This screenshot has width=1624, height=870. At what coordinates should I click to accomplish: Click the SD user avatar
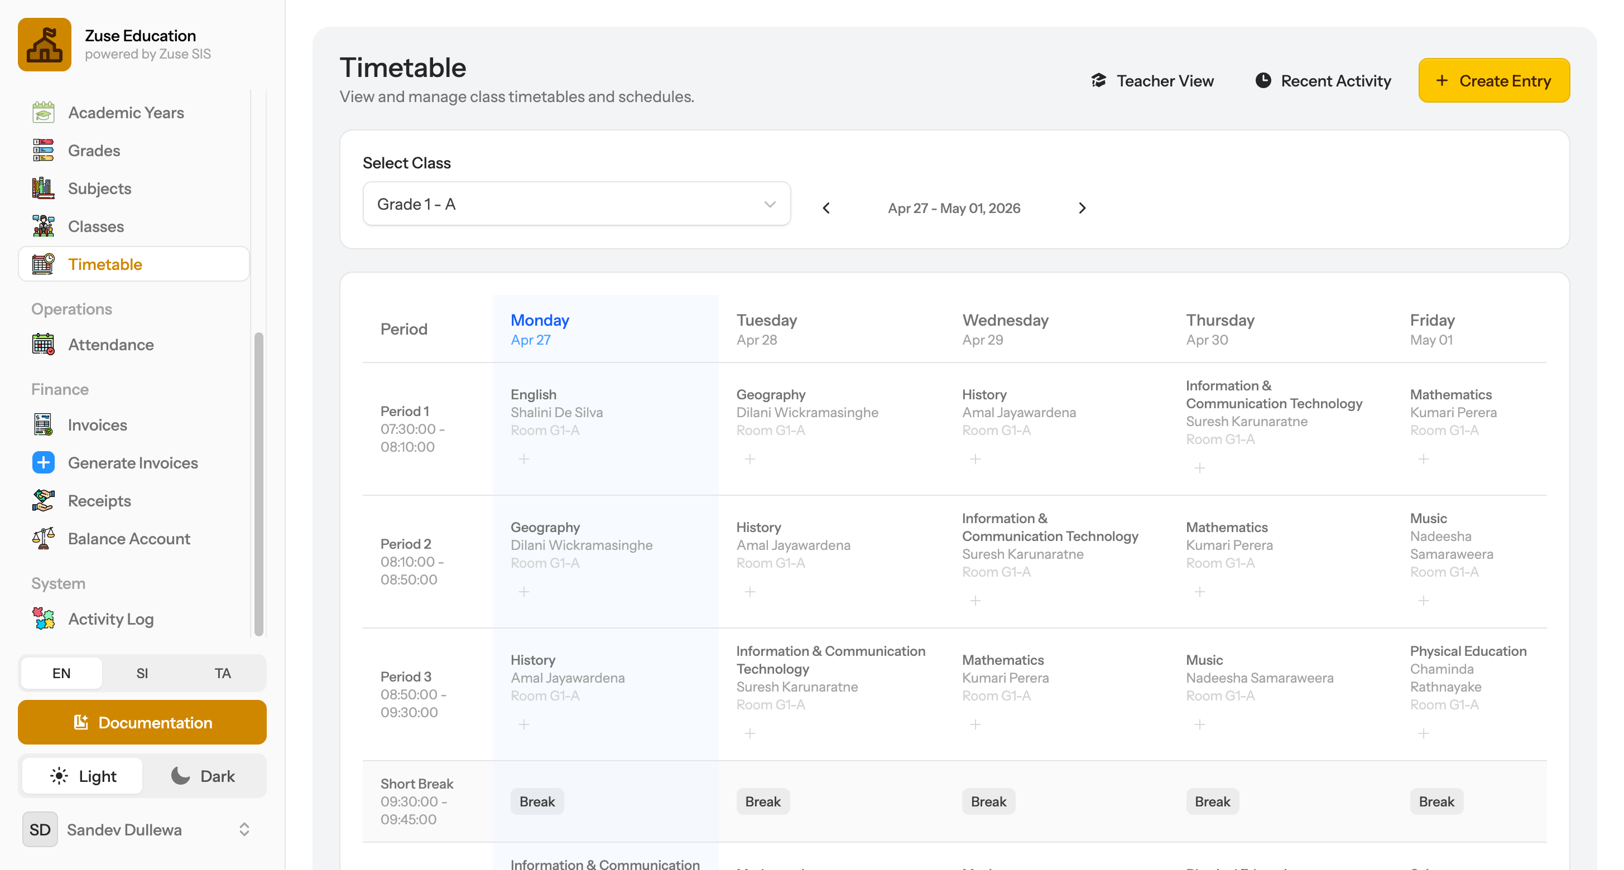tap(40, 829)
